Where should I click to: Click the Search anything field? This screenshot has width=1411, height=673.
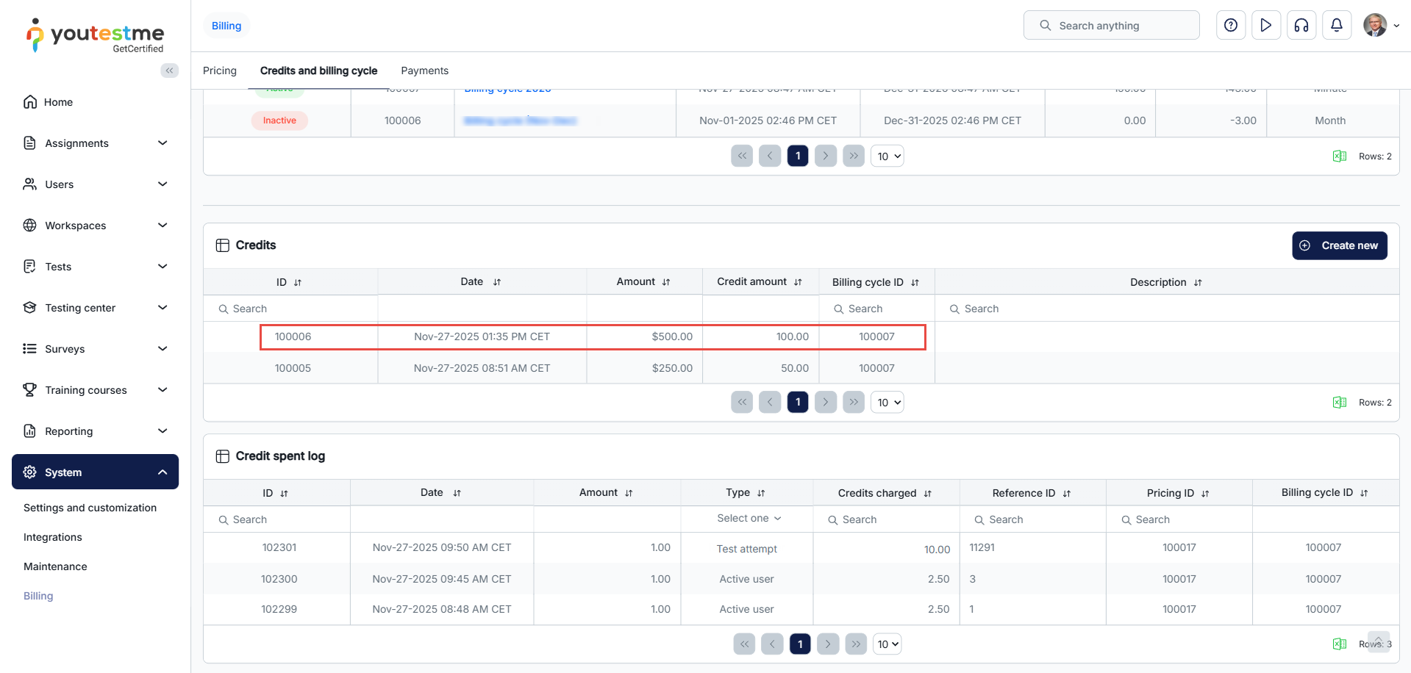point(1111,26)
